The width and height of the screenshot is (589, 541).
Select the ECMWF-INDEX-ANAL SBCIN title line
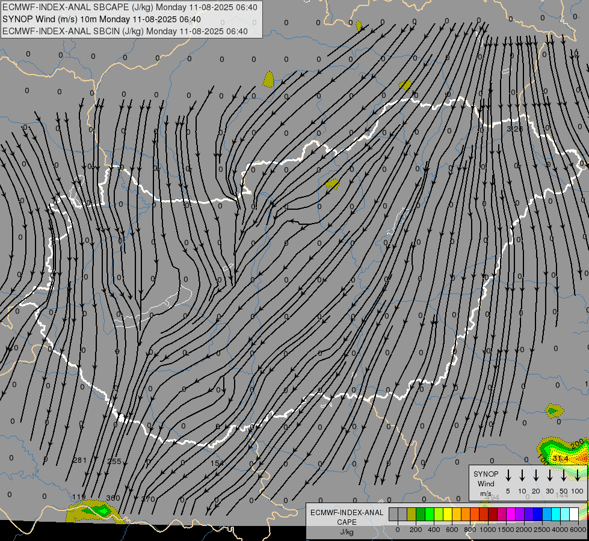[x=125, y=31]
